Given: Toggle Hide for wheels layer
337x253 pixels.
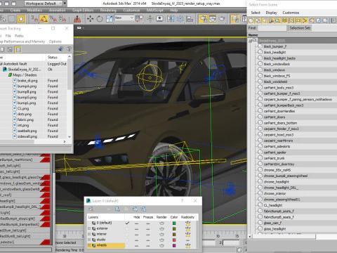Looking at the screenshot, I should tap(136, 245).
